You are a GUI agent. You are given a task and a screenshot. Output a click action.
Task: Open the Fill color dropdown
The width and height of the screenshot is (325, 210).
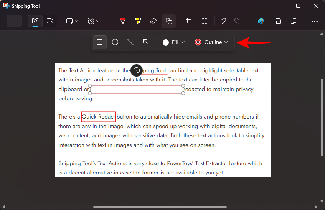coord(173,42)
